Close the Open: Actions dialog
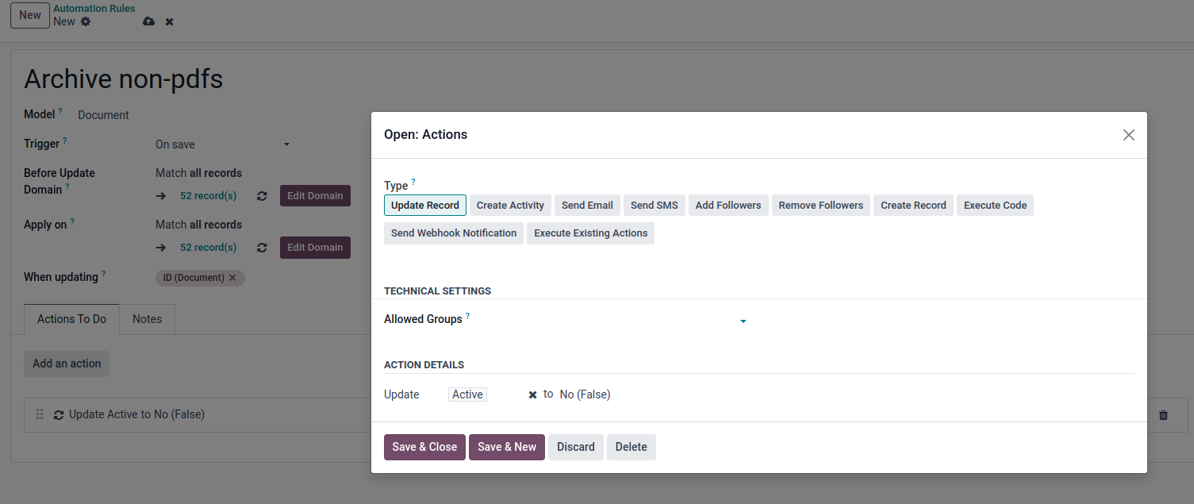 [x=1128, y=135]
